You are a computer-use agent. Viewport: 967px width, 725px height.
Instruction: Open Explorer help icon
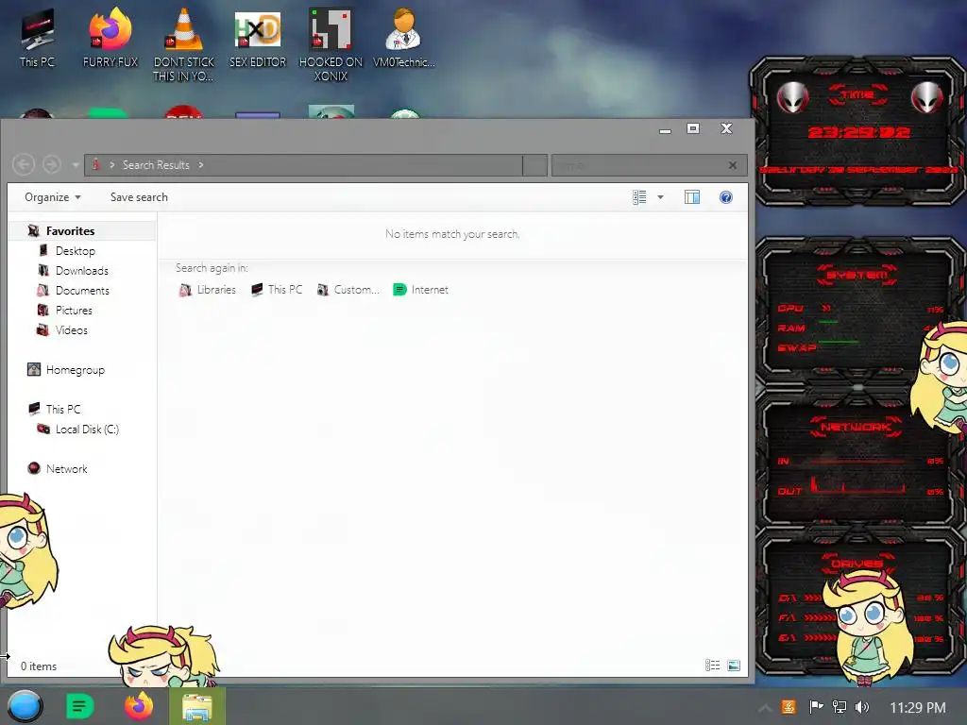(x=726, y=197)
